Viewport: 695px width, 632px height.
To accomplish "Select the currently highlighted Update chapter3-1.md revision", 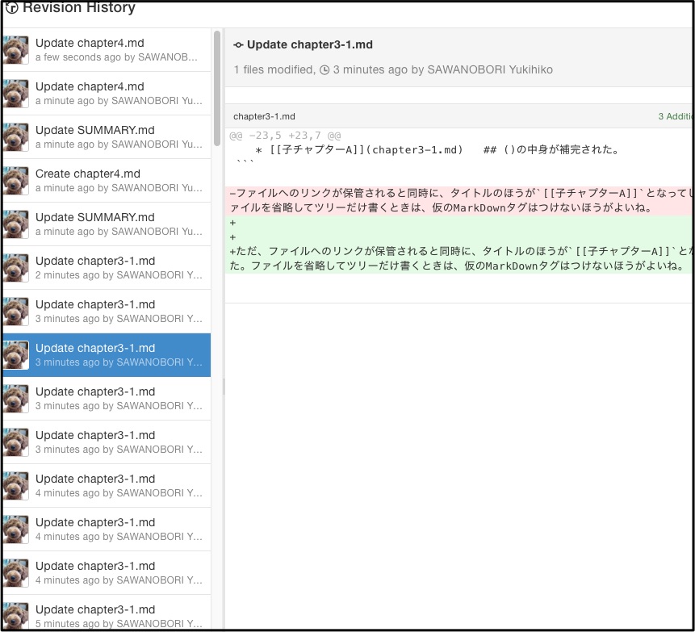I will (x=107, y=355).
